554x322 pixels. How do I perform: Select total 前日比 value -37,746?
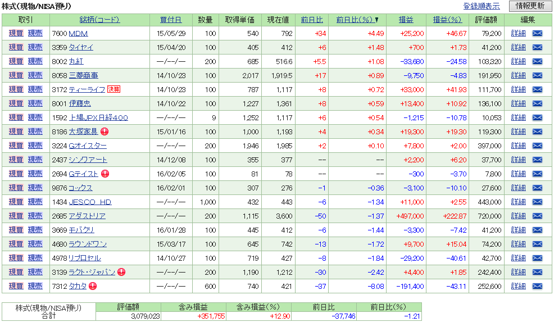(x=344, y=316)
